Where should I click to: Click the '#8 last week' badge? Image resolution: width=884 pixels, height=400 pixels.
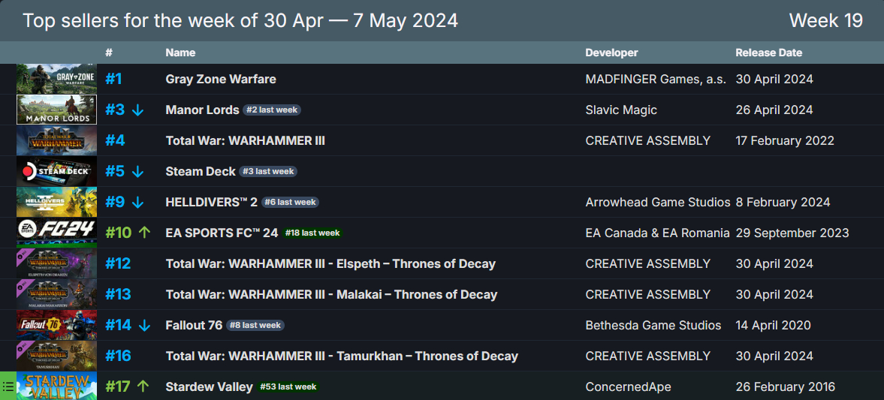point(255,325)
